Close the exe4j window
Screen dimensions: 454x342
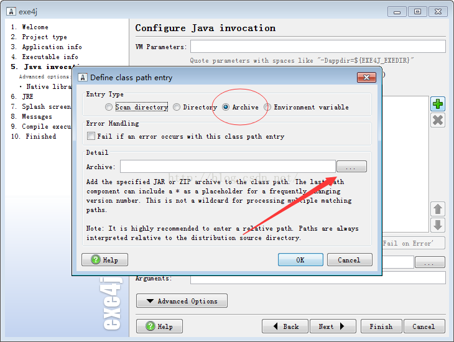pos(438,12)
